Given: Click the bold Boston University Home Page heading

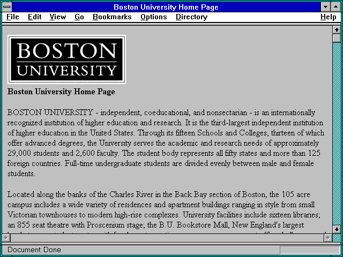Looking at the screenshot, I should (x=61, y=92).
